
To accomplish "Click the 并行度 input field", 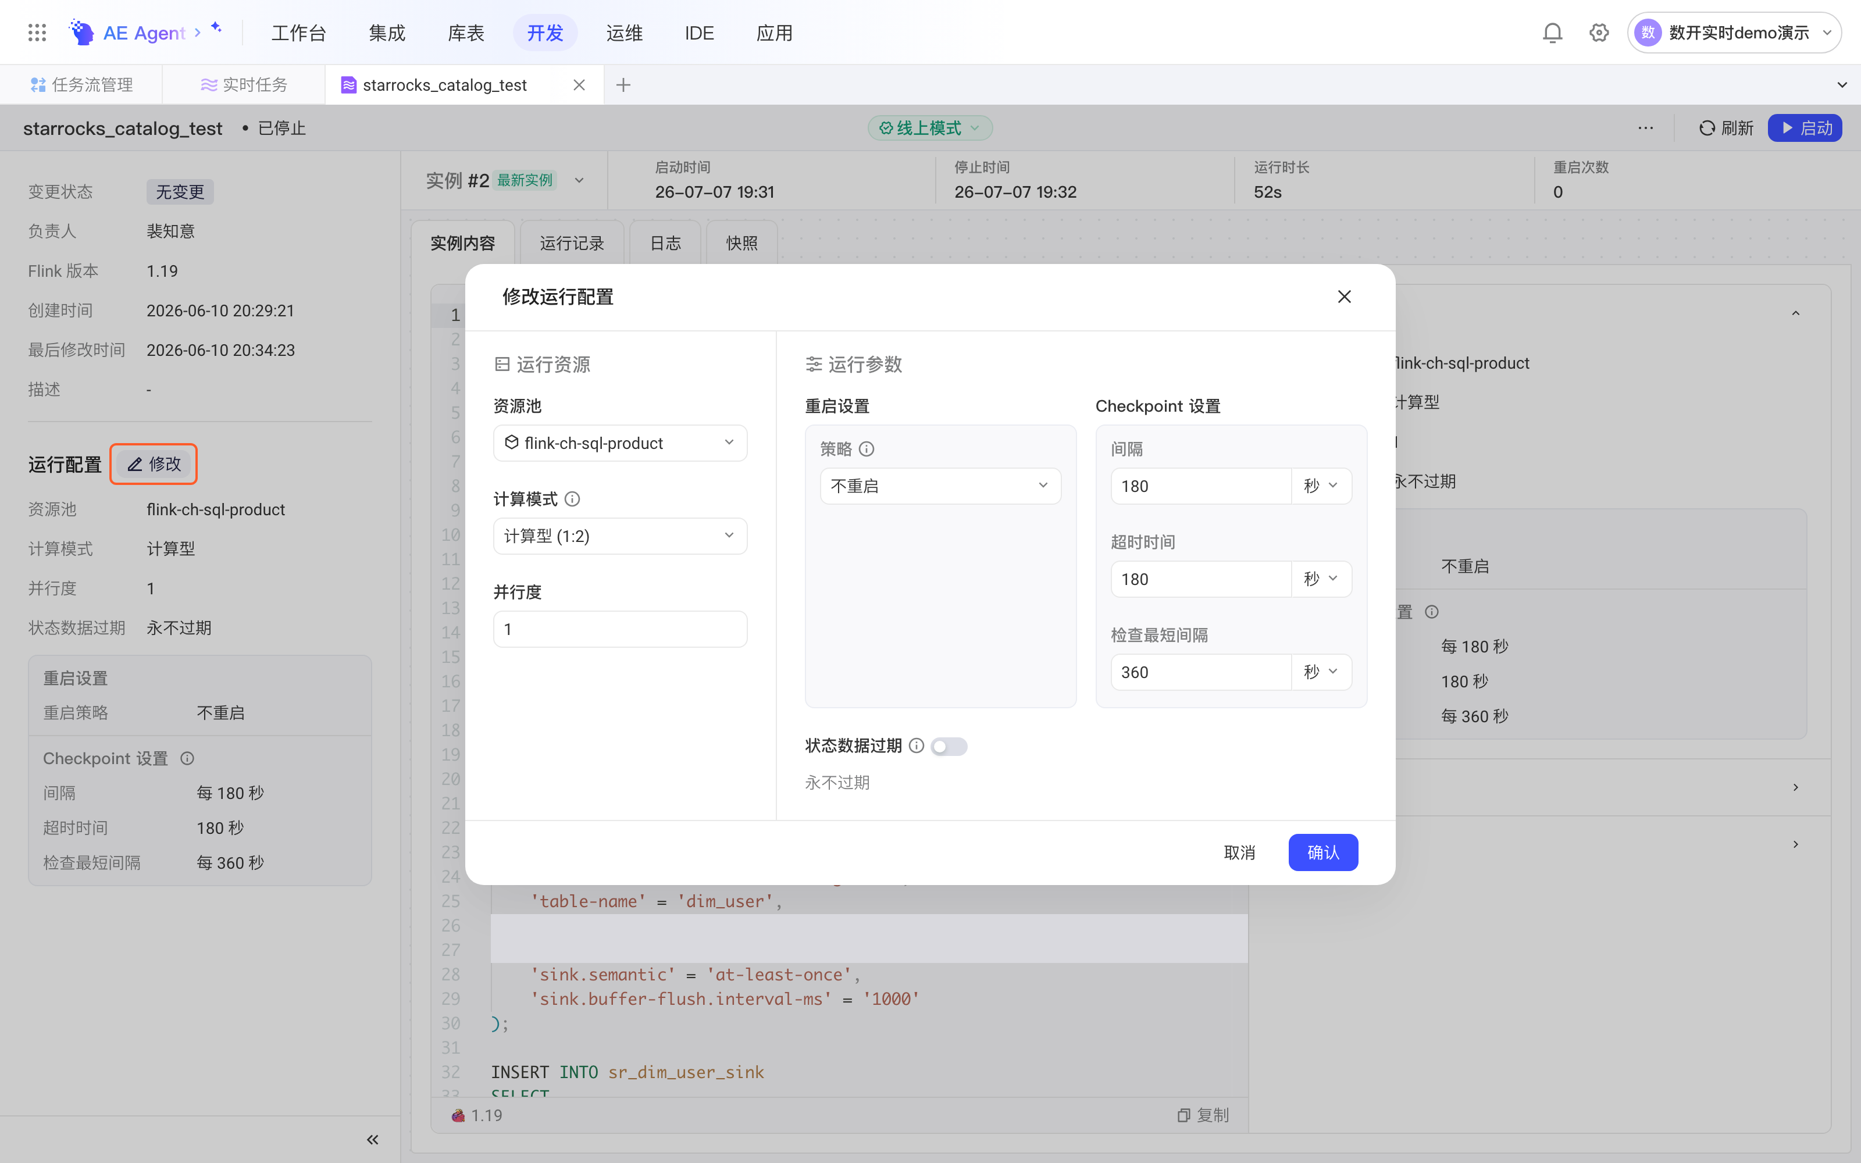I will [x=620, y=629].
